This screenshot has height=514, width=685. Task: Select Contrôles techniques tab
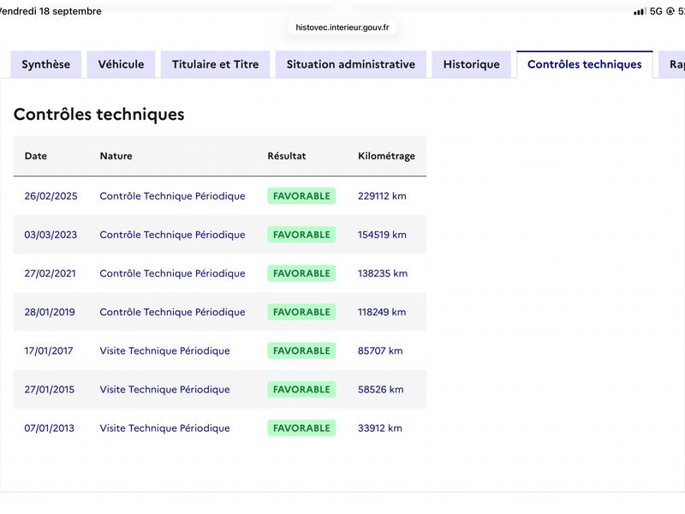[585, 64]
